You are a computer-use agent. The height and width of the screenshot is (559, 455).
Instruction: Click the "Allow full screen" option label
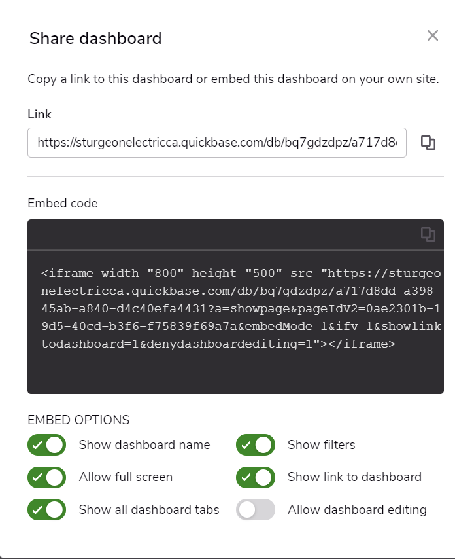126,477
